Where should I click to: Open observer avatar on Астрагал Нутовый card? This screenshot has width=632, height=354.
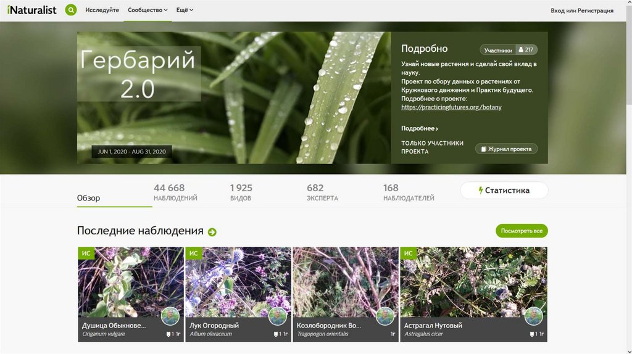(534, 316)
